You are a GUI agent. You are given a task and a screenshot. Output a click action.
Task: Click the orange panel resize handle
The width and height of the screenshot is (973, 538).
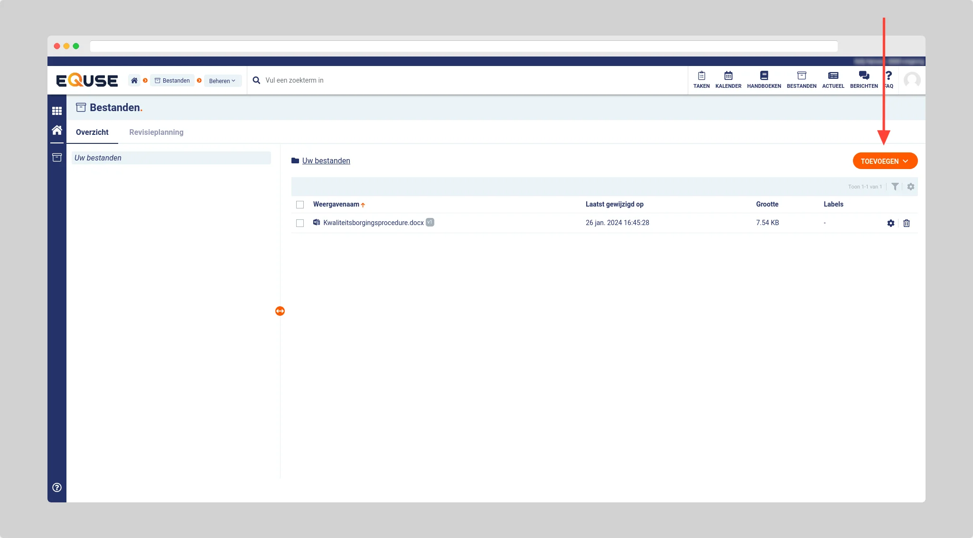click(280, 311)
